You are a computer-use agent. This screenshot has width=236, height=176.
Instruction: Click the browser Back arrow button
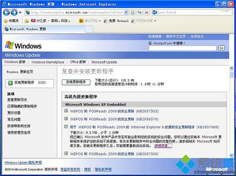pos(6,12)
